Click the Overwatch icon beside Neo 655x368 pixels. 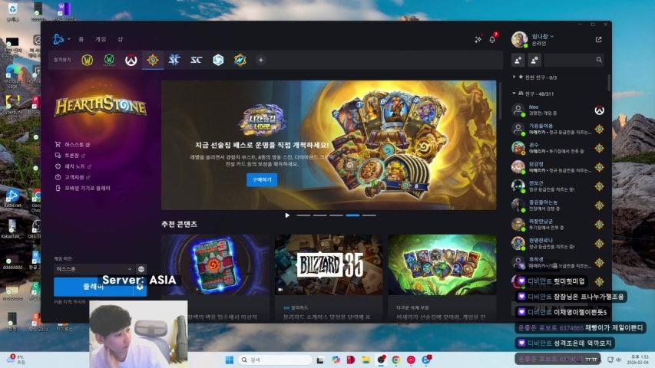click(600, 110)
